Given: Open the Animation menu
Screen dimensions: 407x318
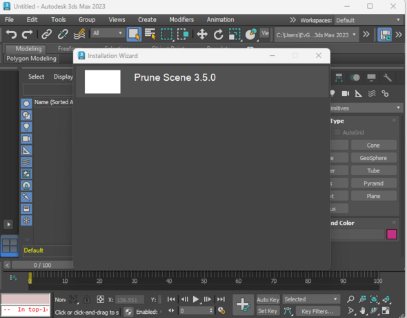Looking at the screenshot, I should click(220, 20).
